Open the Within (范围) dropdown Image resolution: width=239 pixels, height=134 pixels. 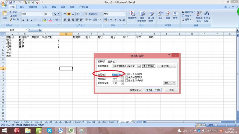(122, 75)
